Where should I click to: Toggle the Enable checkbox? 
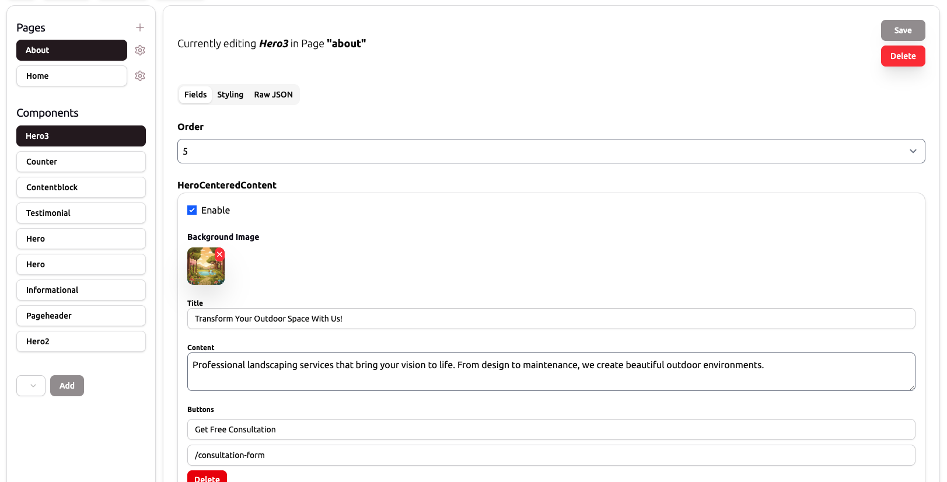pos(192,210)
